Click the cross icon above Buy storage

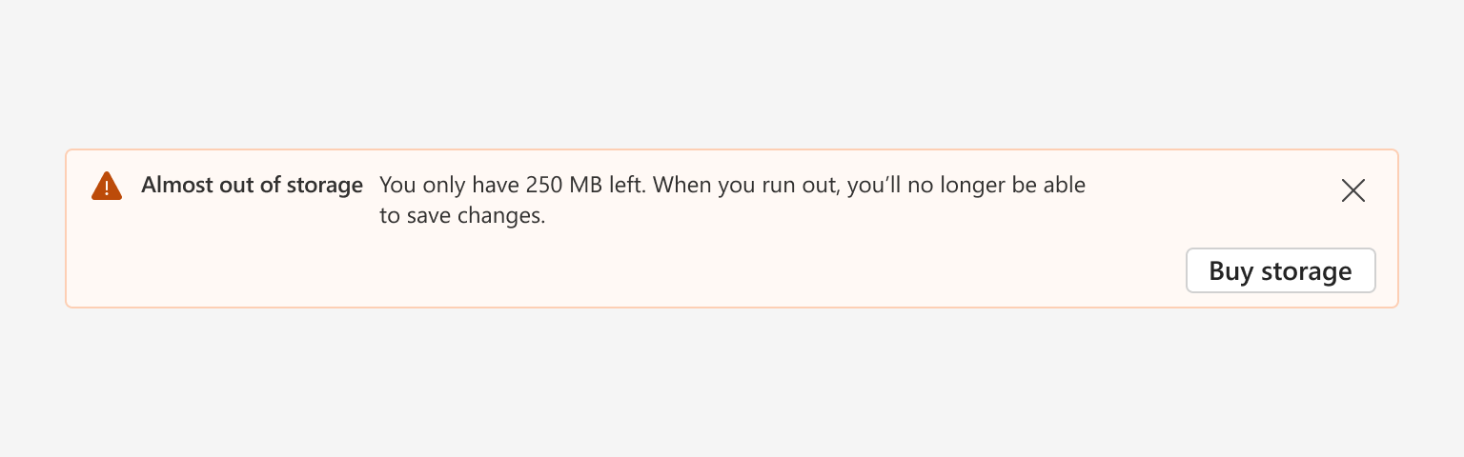(1352, 190)
